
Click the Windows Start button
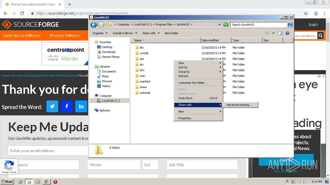(7, 182)
